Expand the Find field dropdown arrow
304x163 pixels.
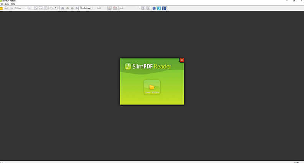click(x=140, y=8)
